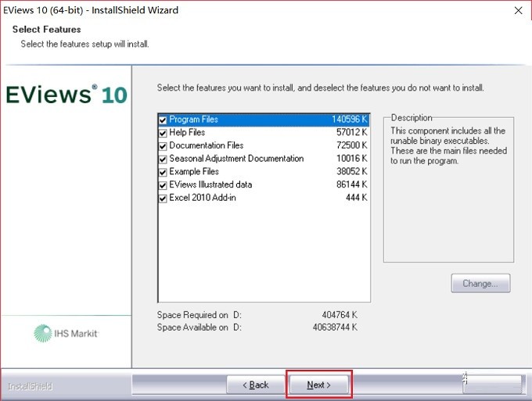Click the IHS Markit logo
This screenshot has height=401, width=532.
tap(66, 333)
